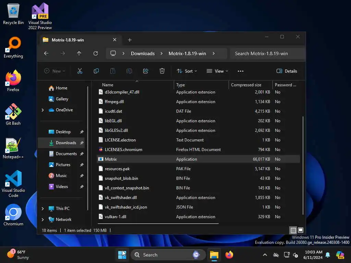Open Windows Start menu
The height and width of the screenshot is (263, 351).
point(122,255)
